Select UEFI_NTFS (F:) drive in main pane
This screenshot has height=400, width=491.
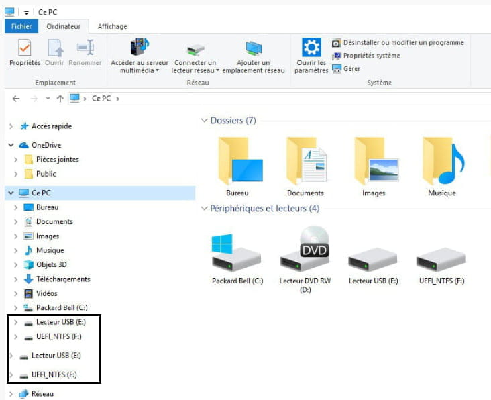[441, 266]
